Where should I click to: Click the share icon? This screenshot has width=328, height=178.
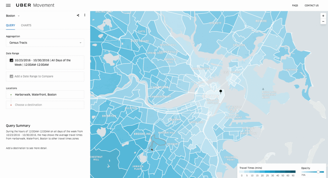[78, 15]
